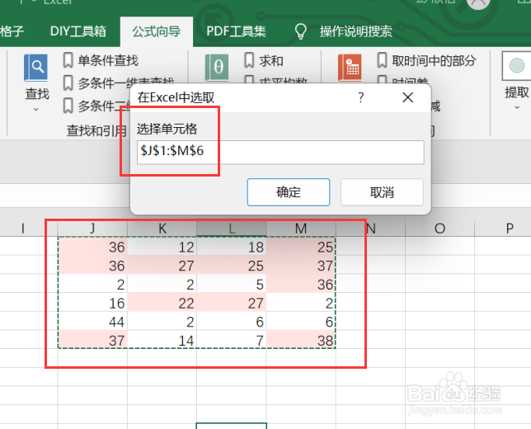Select 单条件查找 command
This screenshot has width=531, height=429.
pos(108,61)
